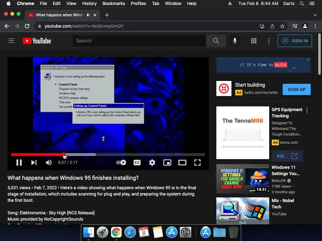
Task: Click the address bar URL
Action: point(84,26)
